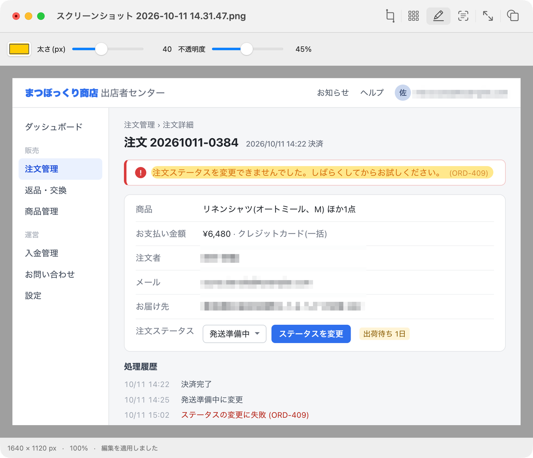Click the red ステータスの変更に失敗 history entry
Viewport: 533px width, 458px height.
pos(245,415)
